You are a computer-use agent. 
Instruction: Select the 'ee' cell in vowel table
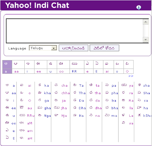pyautogui.click(x=41, y=71)
